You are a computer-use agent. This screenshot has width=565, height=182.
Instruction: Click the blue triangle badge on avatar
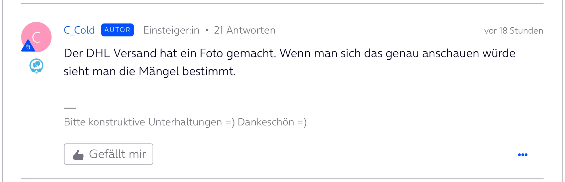click(x=28, y=46)
